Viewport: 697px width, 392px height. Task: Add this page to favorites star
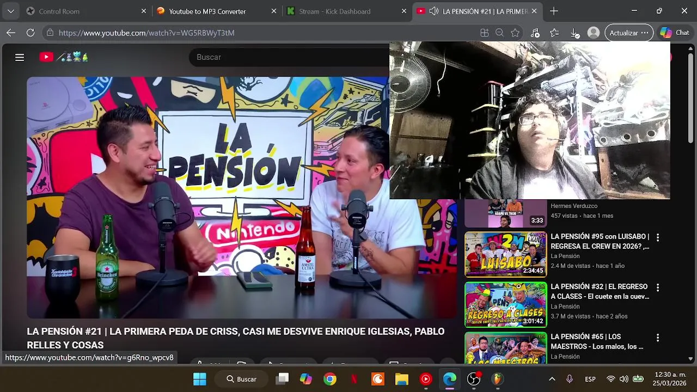pyautogui.click(x=515, y=33)
